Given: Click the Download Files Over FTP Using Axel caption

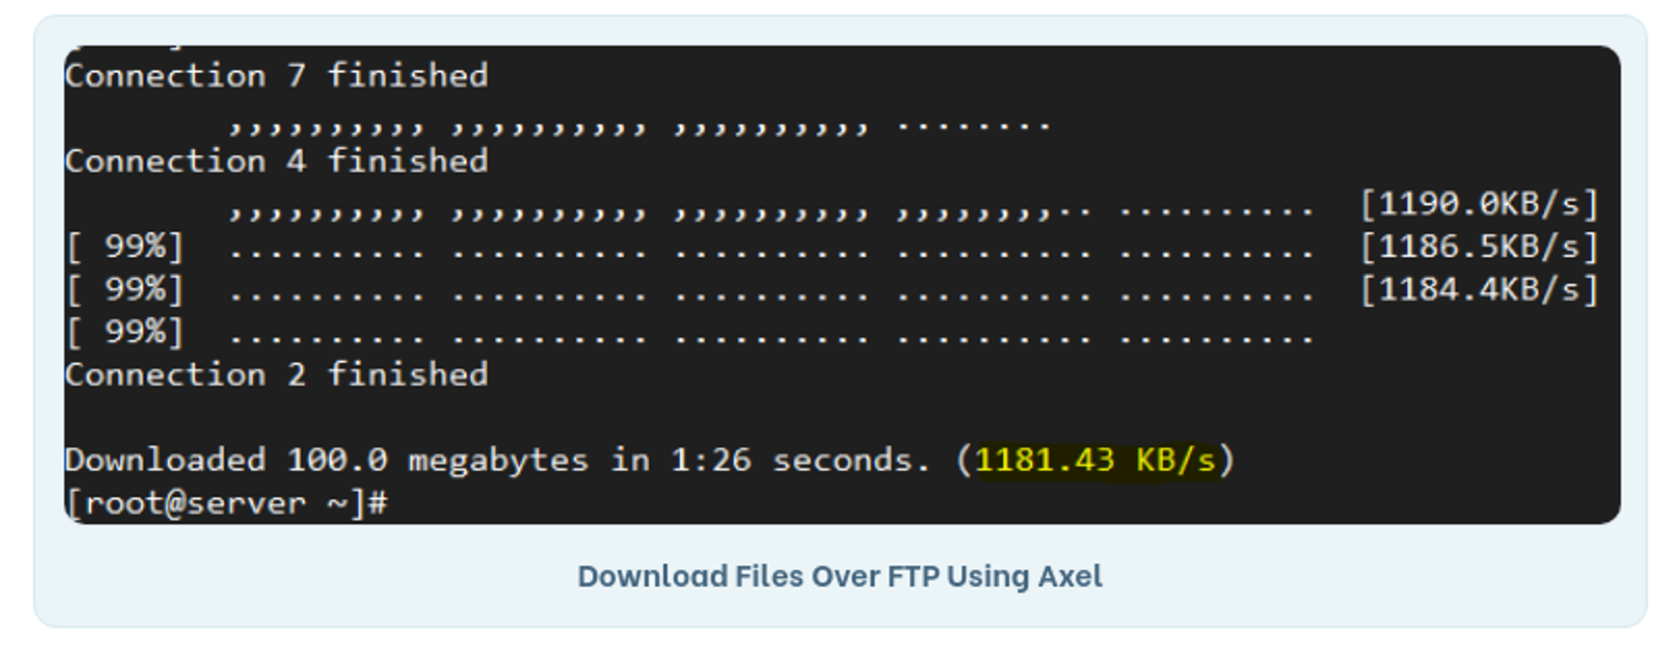Looking at the screenshot, I should click(x=839, y=576).
